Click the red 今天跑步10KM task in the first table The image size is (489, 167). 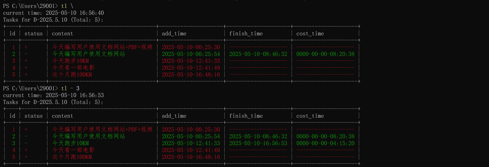point(71,61)
